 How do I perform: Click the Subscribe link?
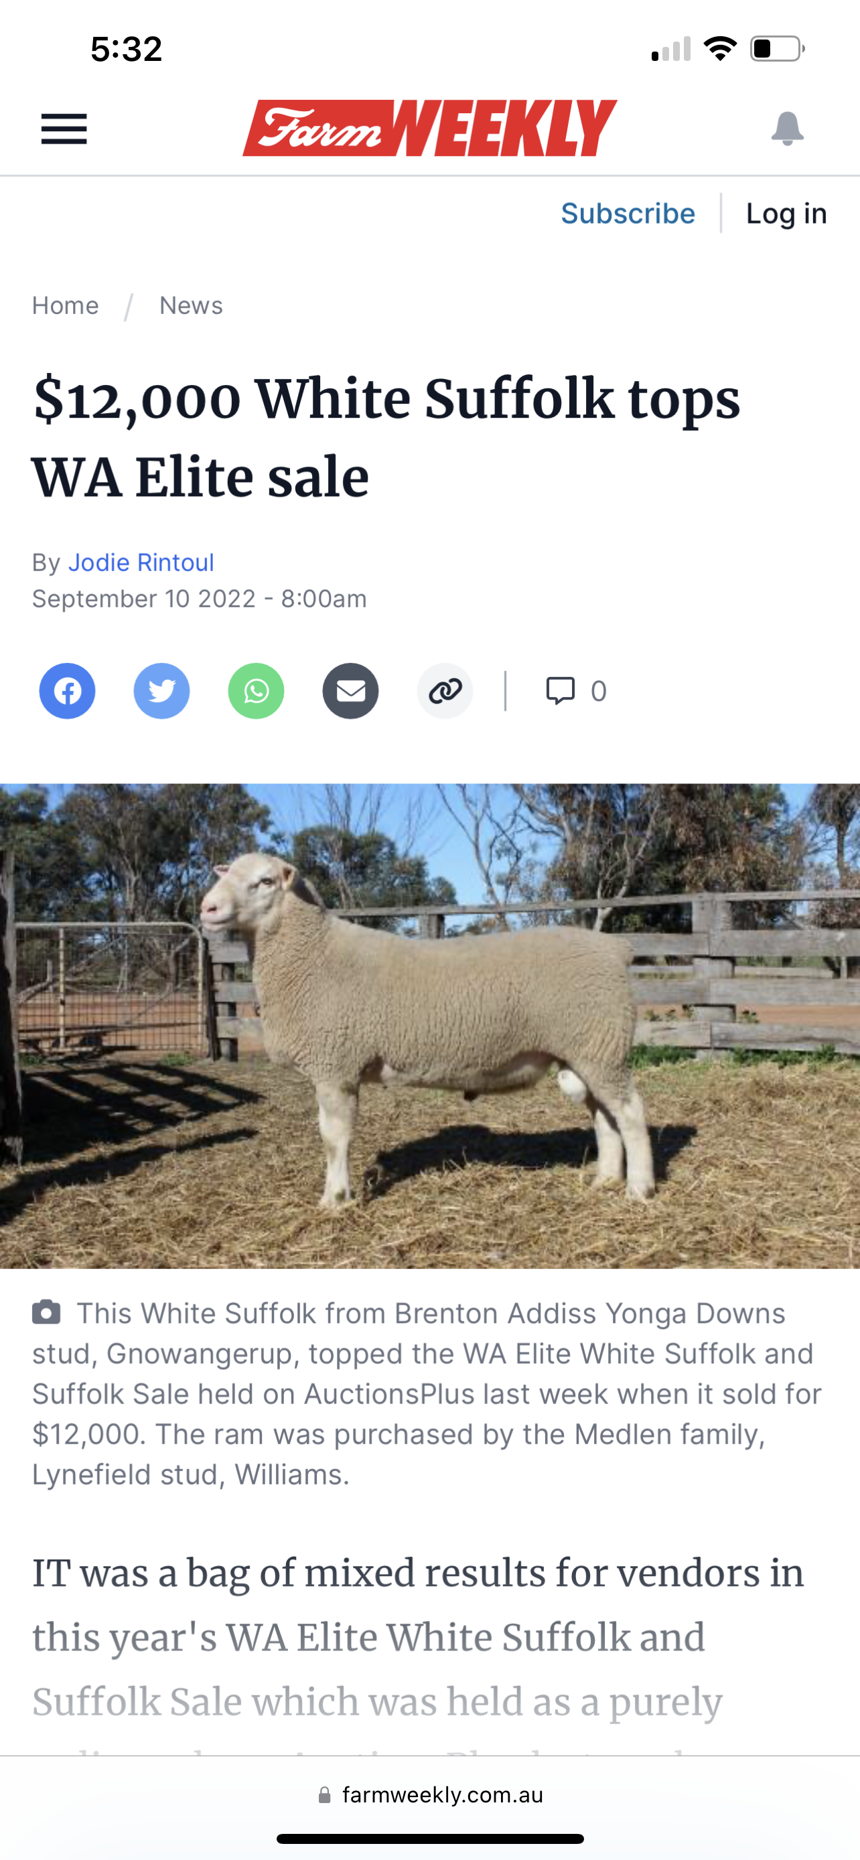[628, 214]
